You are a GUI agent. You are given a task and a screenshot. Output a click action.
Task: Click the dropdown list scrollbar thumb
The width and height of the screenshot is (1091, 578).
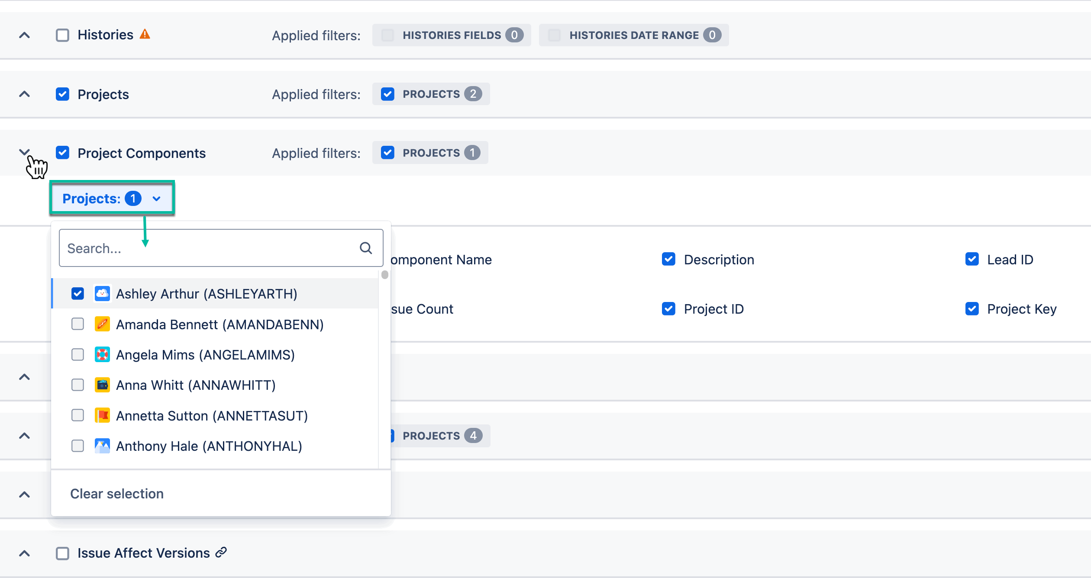(384, 275)
